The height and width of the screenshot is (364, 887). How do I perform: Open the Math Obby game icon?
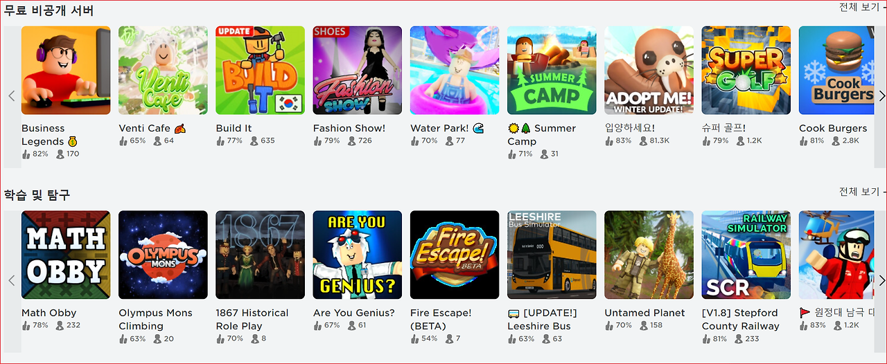(66, 255)
